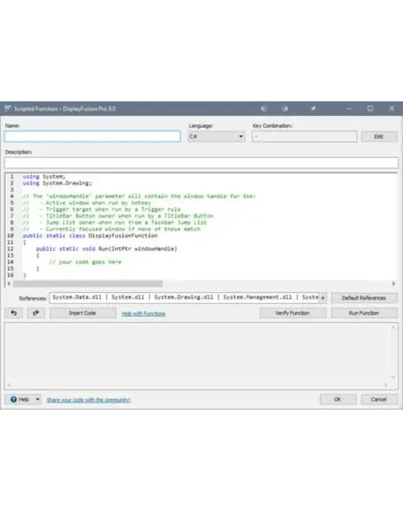Open Share your code with the community link
Image resolution: width=403 pixels, height=511 pixels.
point(89,400)
